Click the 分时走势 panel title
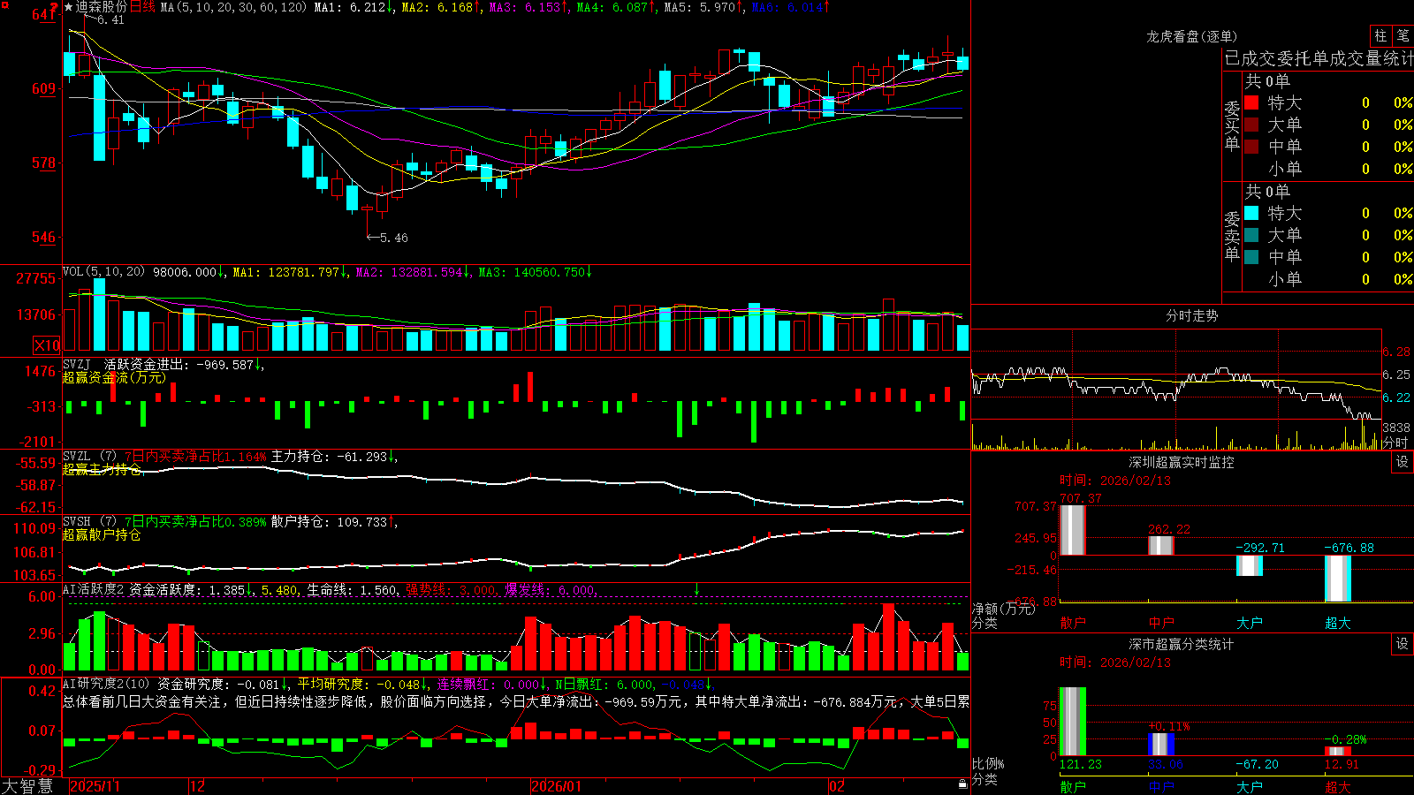 [x=1191, y=315]
